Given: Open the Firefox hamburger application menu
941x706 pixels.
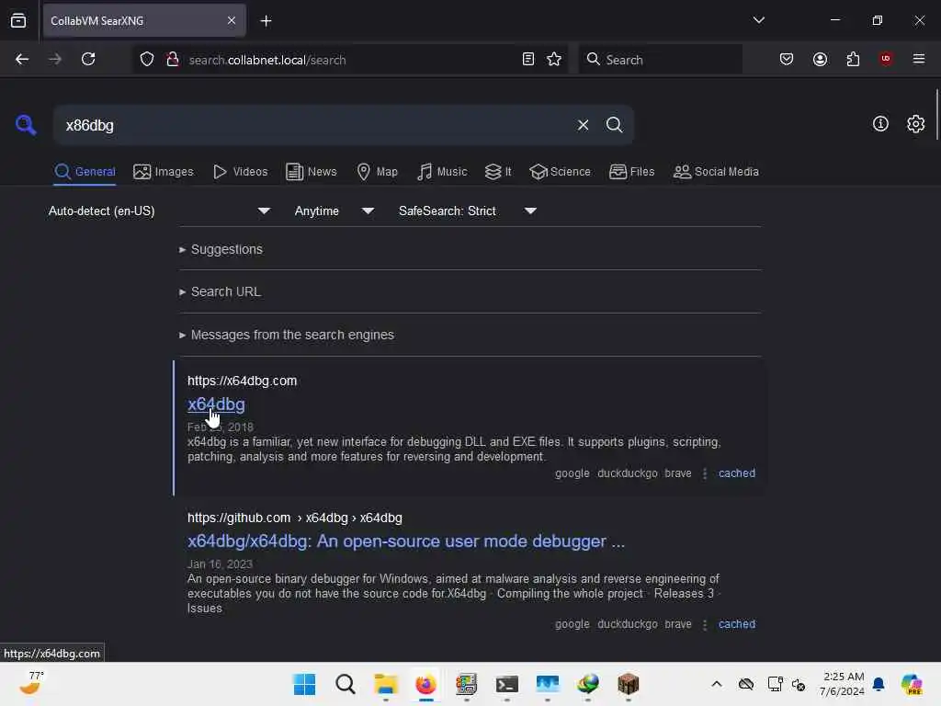Looking at the screenshot, I should [919, 59].
